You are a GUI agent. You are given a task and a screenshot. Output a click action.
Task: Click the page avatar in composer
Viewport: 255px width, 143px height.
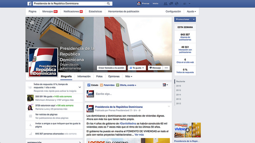pyautogui.click(x=90, y=94)
